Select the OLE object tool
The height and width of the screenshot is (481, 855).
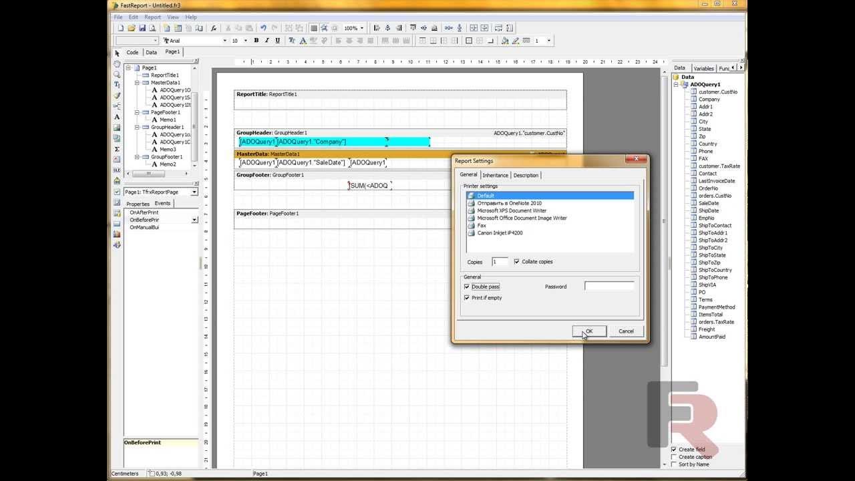(117, 170)
